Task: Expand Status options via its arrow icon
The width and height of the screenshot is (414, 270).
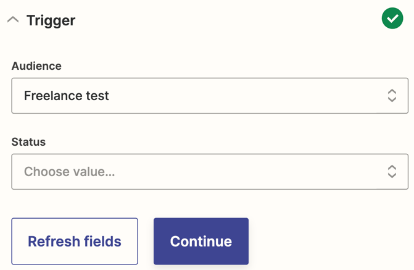Action: pyautogui.click(x=392, y=172)
